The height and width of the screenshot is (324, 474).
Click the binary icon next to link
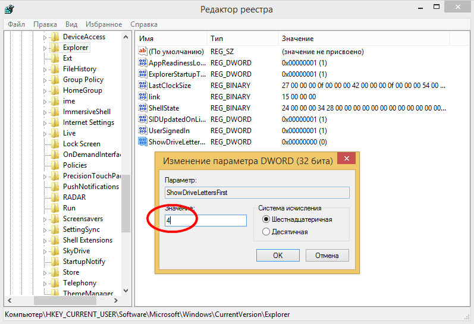pyautogui.click(x=143, y=97)
